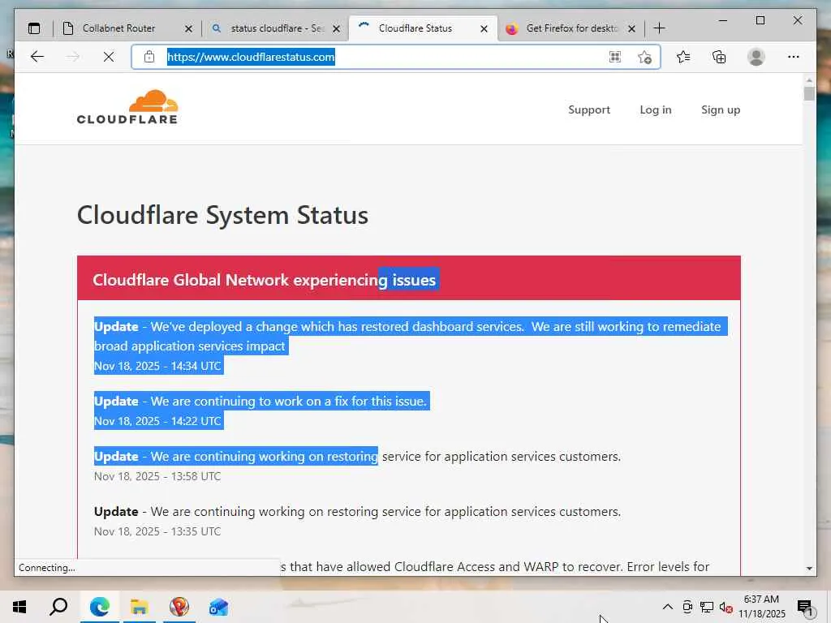This screenshot has height=623, width=831.
Task: Open the Support link
Action: [589, 110]
